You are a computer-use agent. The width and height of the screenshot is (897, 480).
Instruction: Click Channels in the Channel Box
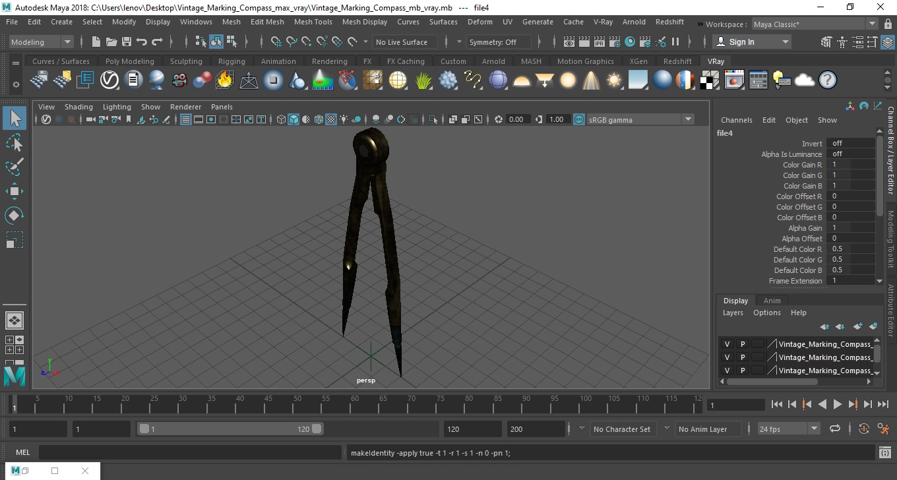coord(736,120)
